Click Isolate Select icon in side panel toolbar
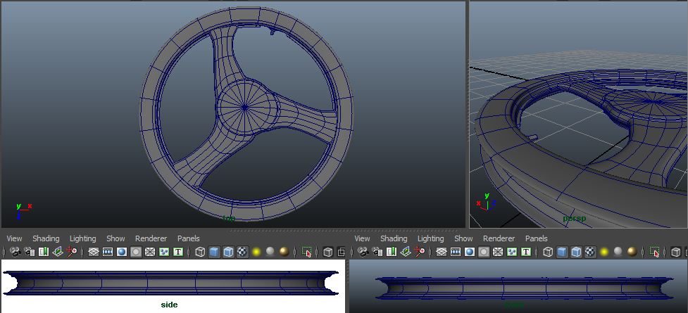Screen dimensions: 688x313 tap(306, 252)
